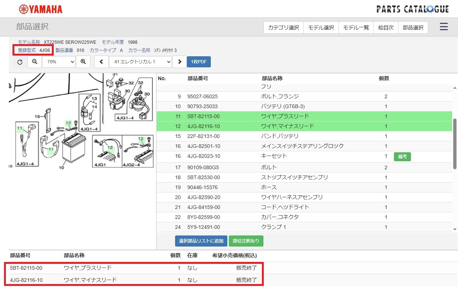
Task: Open モデル一覧 tab
Action: (x=356, y=28)
